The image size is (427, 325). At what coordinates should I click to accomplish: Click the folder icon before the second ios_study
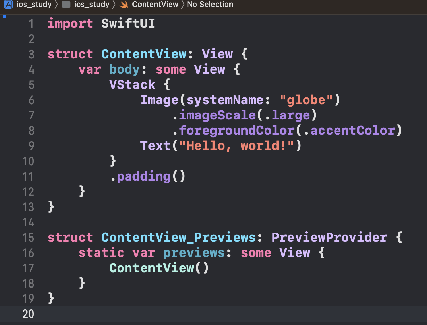(x=66, y=5)
